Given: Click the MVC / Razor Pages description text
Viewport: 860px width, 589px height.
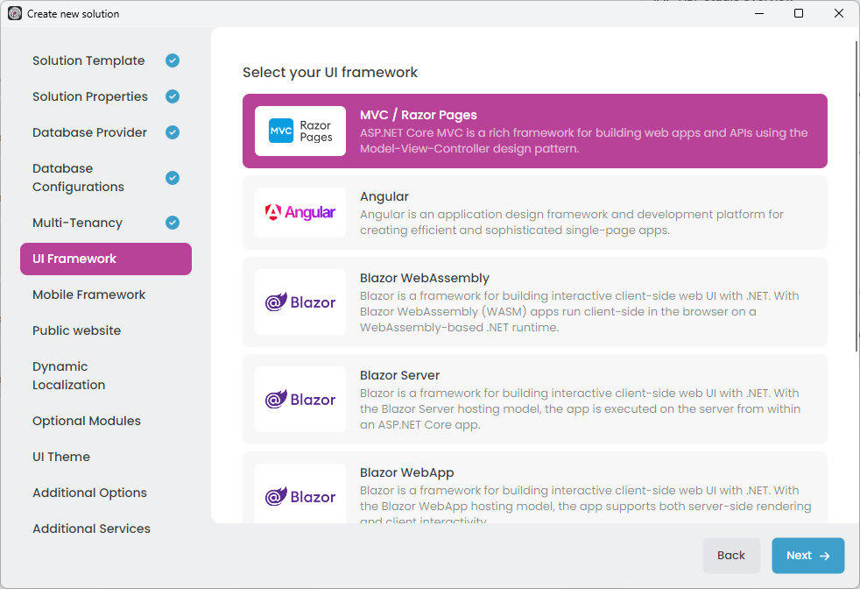Looking at the screenshot, I should point(583,140).
